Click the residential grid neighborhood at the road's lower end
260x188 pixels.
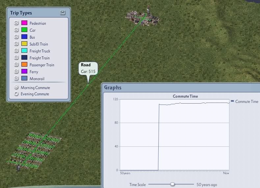click(34, 150)
